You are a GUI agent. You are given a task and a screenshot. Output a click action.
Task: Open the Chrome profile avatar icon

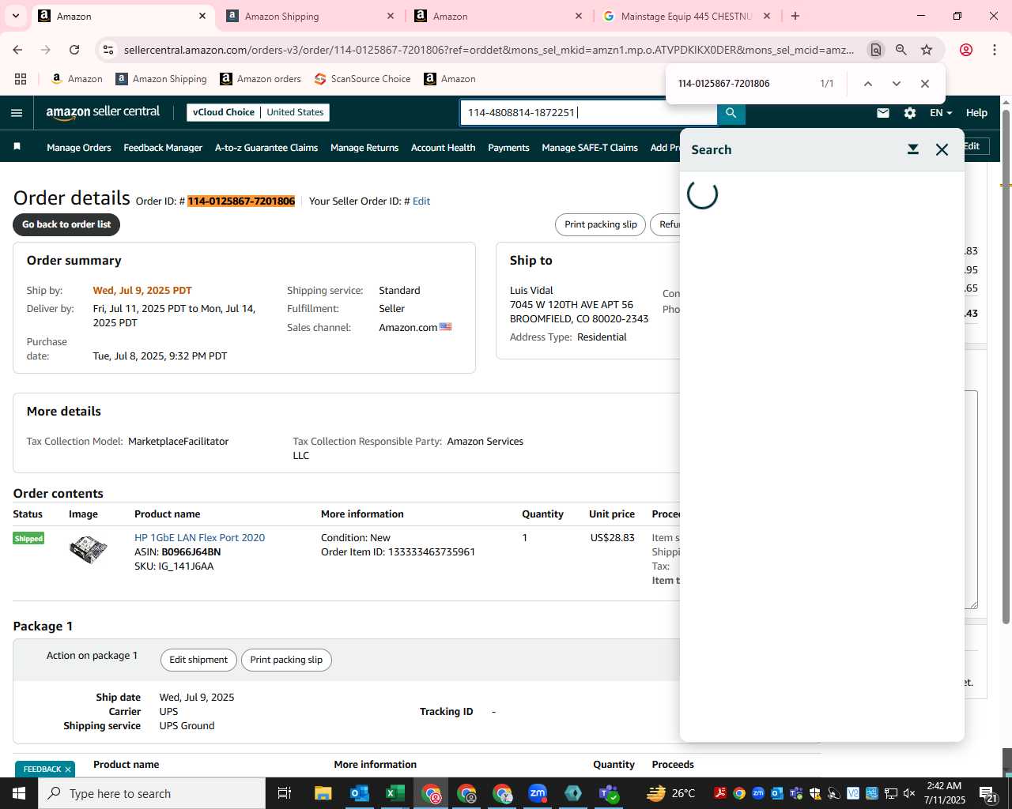click(x=966, y=50)
